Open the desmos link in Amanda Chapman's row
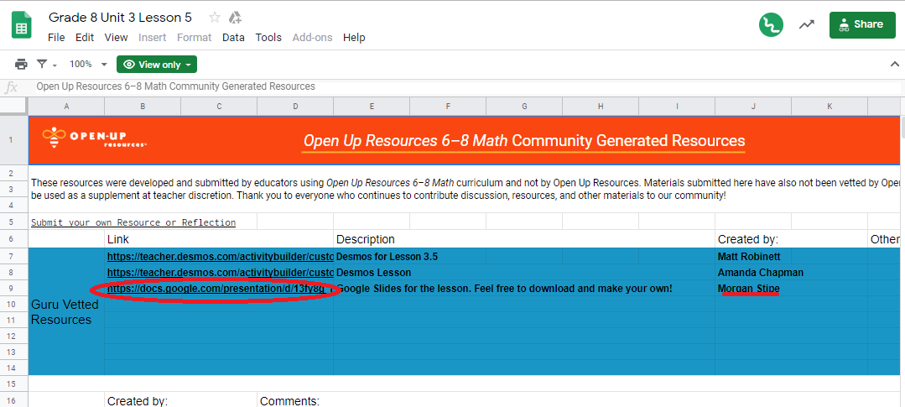Viewport: 905px width, 407px height. click(220, 272)
